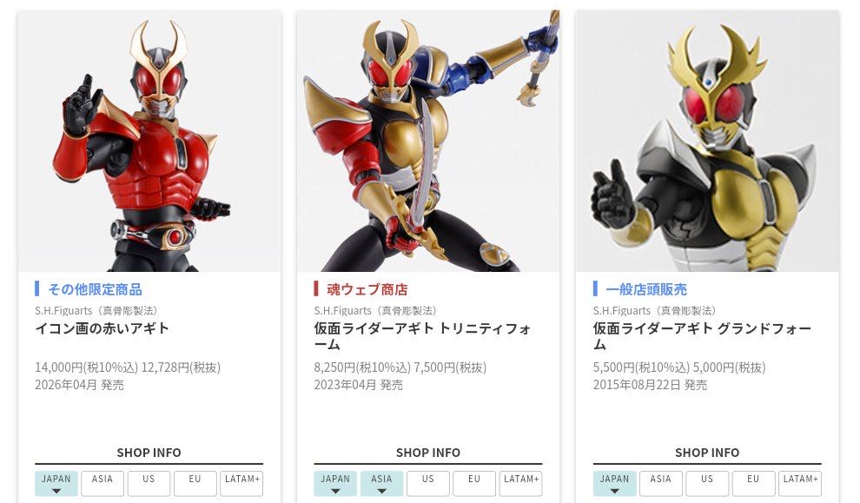Image resolution: width=860 pixels, height=503 pixels.
Task: Select LATAM+ tab under the red Agito product
Action: pos(241,483)
